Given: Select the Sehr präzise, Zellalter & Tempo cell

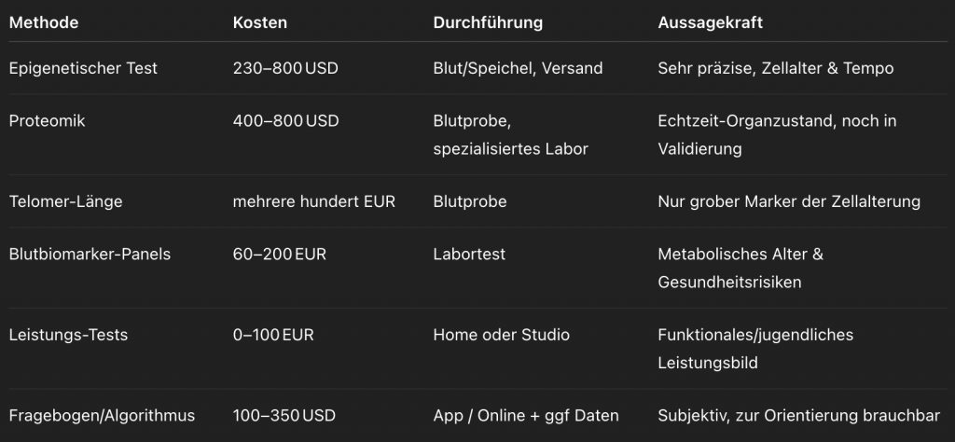Looking at the screenshot, I should [x=776, y=68].
